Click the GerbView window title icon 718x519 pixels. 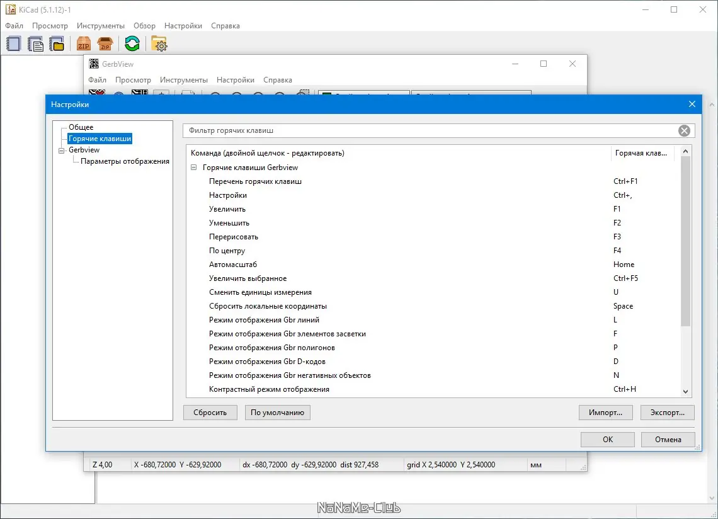point(94,64)
